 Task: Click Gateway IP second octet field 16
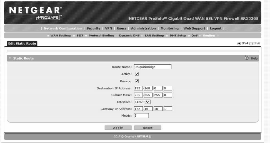[148, 109]
